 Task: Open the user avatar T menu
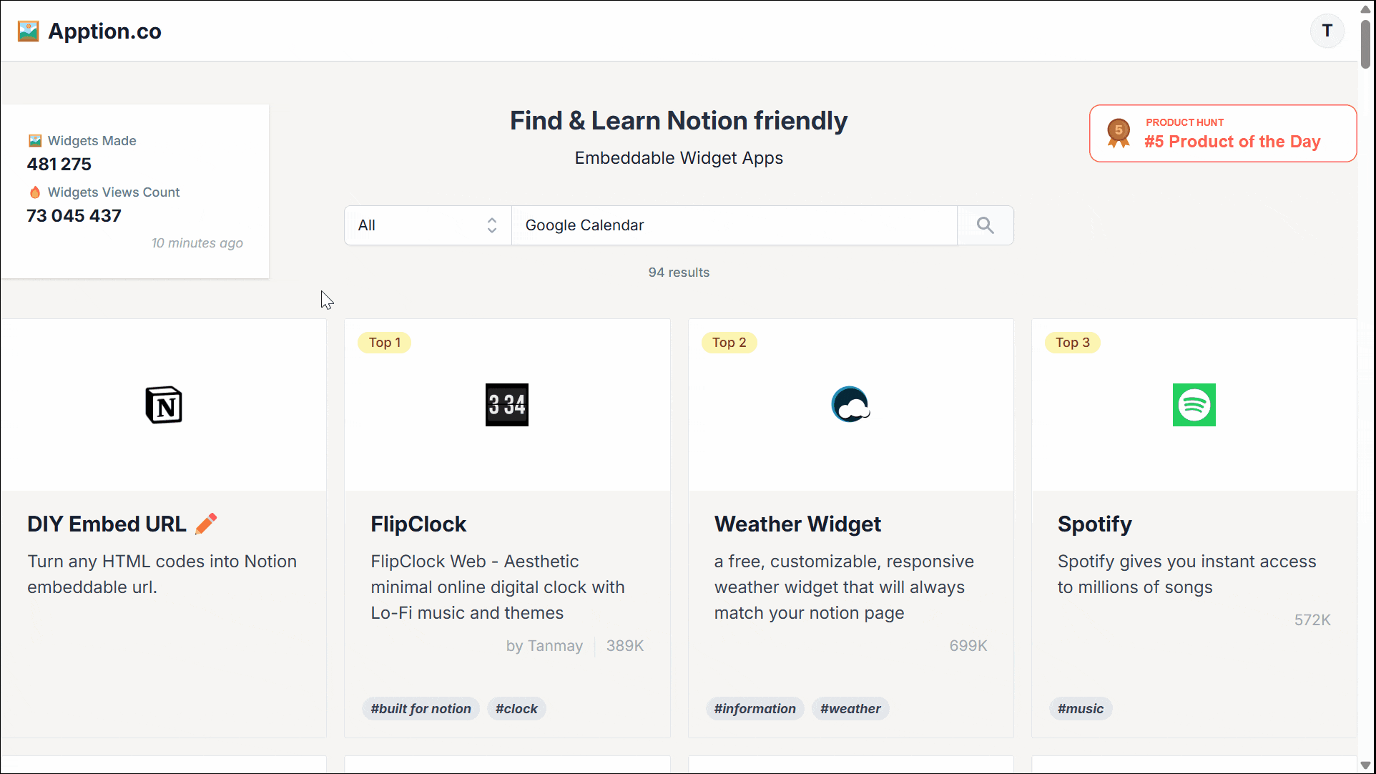1327,31
